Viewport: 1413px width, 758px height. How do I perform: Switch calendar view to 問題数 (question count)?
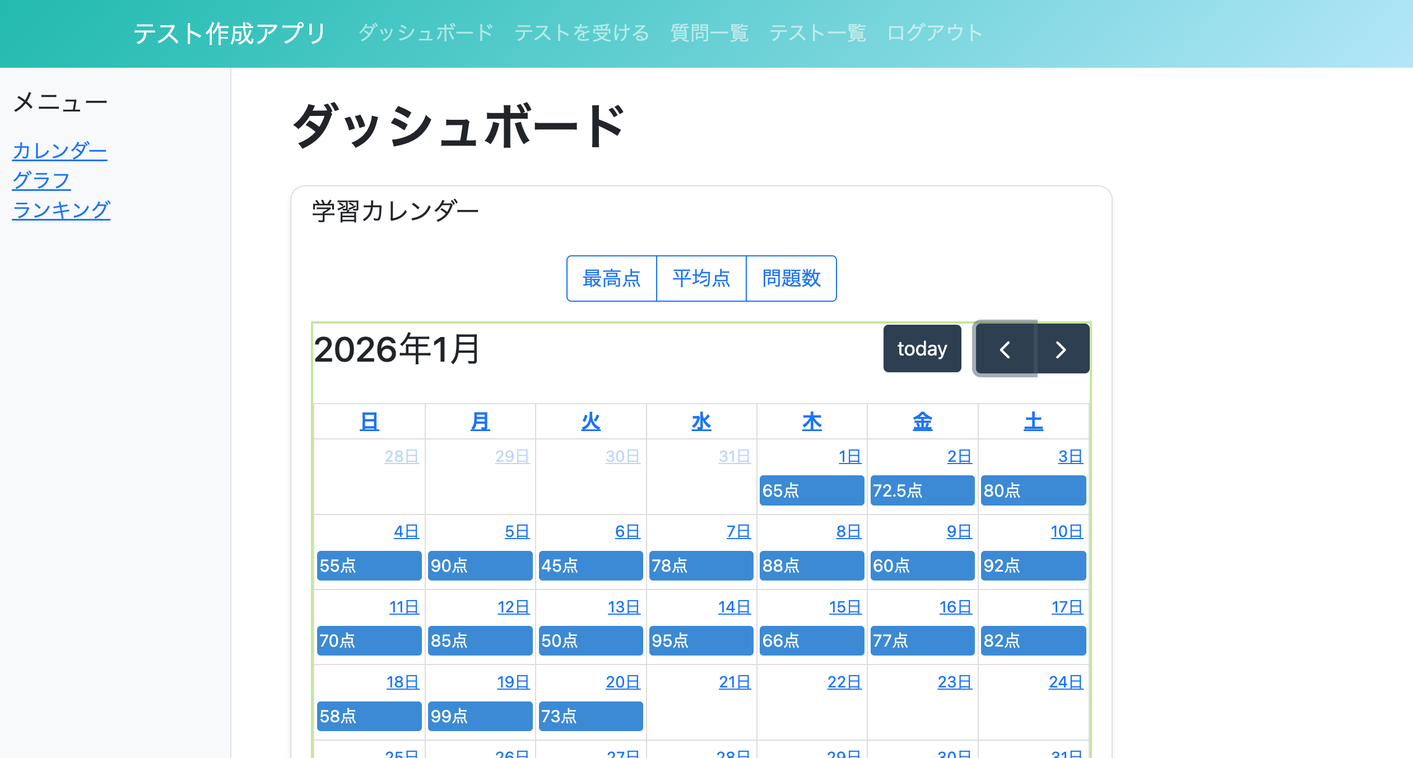[791, 278]
